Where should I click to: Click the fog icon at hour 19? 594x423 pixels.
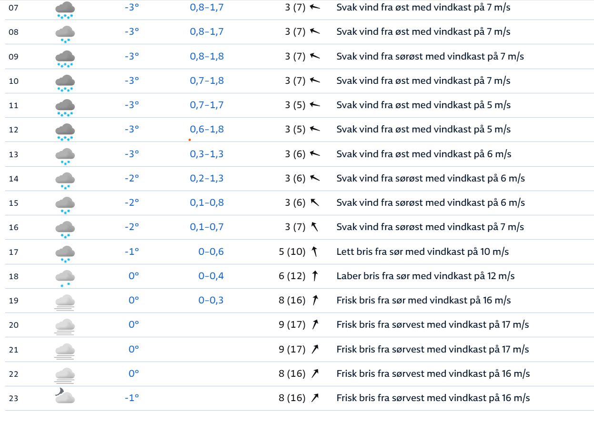(x=65, y=302)
